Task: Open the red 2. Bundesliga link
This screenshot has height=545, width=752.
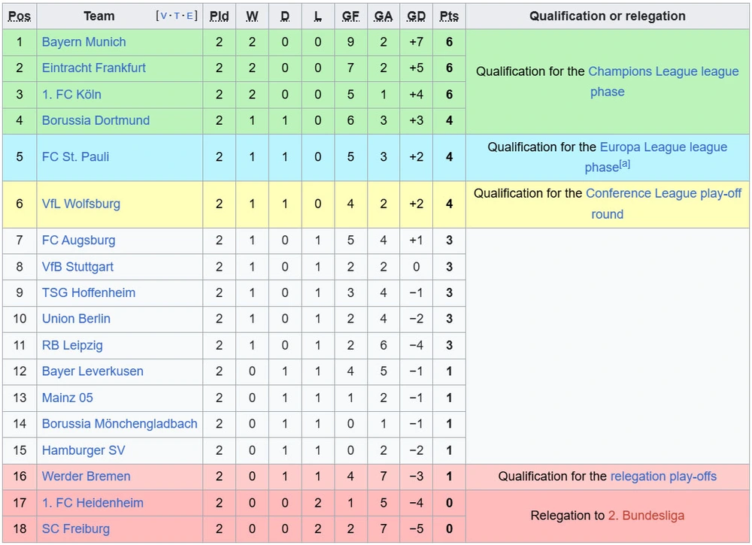Action: point(646,516)
